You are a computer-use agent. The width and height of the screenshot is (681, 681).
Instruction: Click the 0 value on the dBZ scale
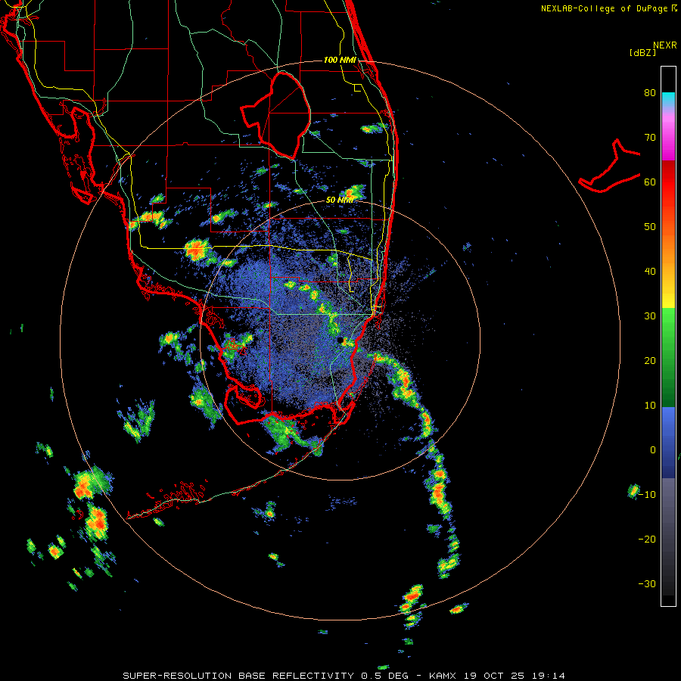(x=653, y=450)
